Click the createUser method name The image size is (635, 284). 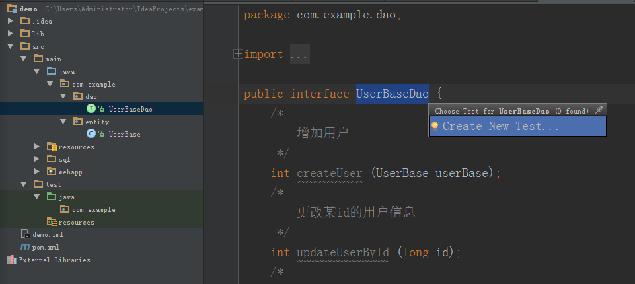coord(330,173)
